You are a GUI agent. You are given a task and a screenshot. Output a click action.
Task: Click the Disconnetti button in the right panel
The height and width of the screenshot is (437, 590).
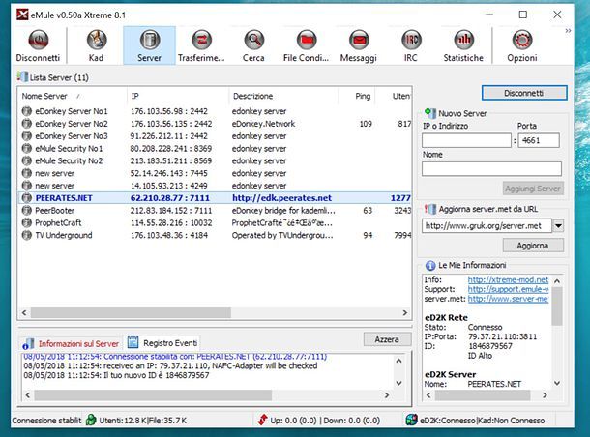(x=524, y=93)
